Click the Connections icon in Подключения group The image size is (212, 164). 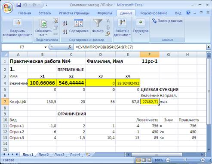(55, 21)
